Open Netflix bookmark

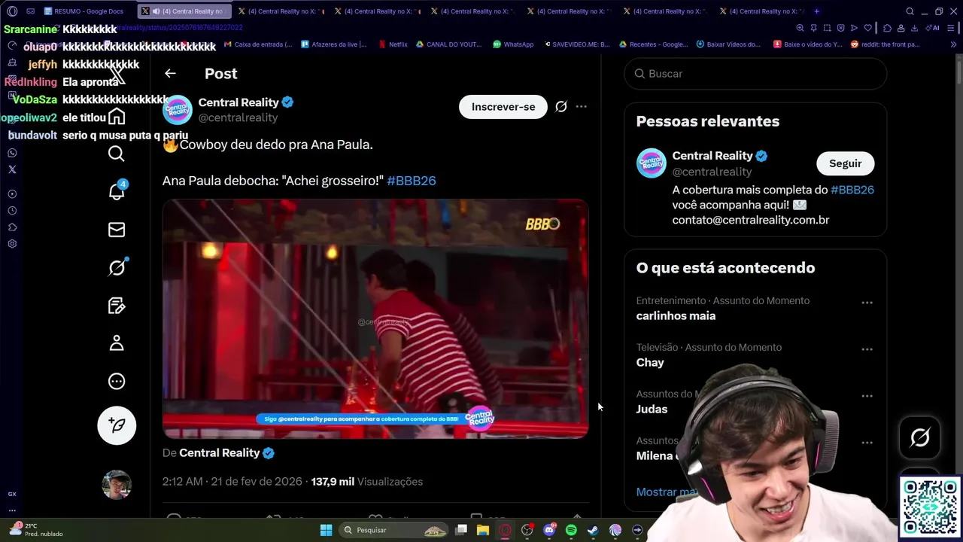(x=393, y=44)
